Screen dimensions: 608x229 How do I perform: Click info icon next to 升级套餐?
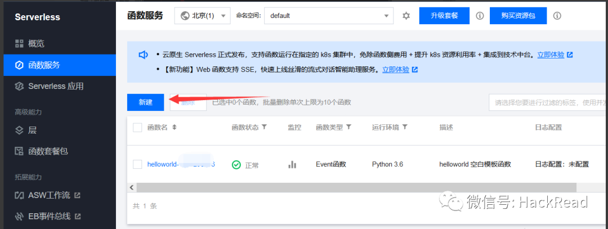(480, 16)
